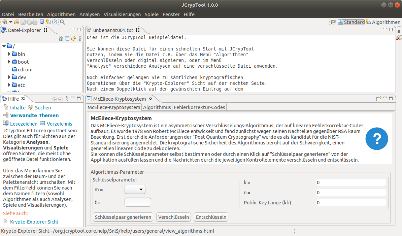Open the Hilfe view menu dots

pyautogui.click(x=67, y=99)
